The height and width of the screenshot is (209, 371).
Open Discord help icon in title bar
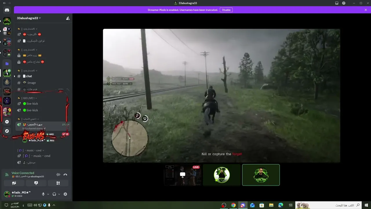pos(344,3)
